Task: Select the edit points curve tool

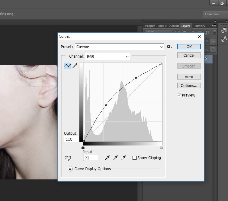Action: pos(67,66)
